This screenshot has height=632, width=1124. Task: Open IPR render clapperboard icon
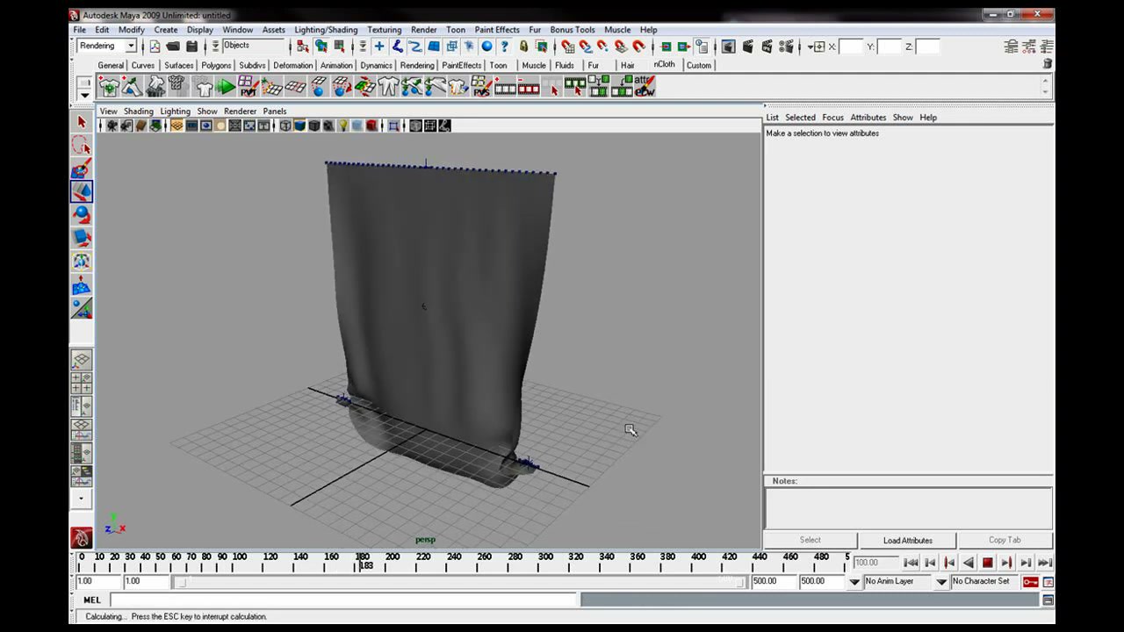pos(767,47)
